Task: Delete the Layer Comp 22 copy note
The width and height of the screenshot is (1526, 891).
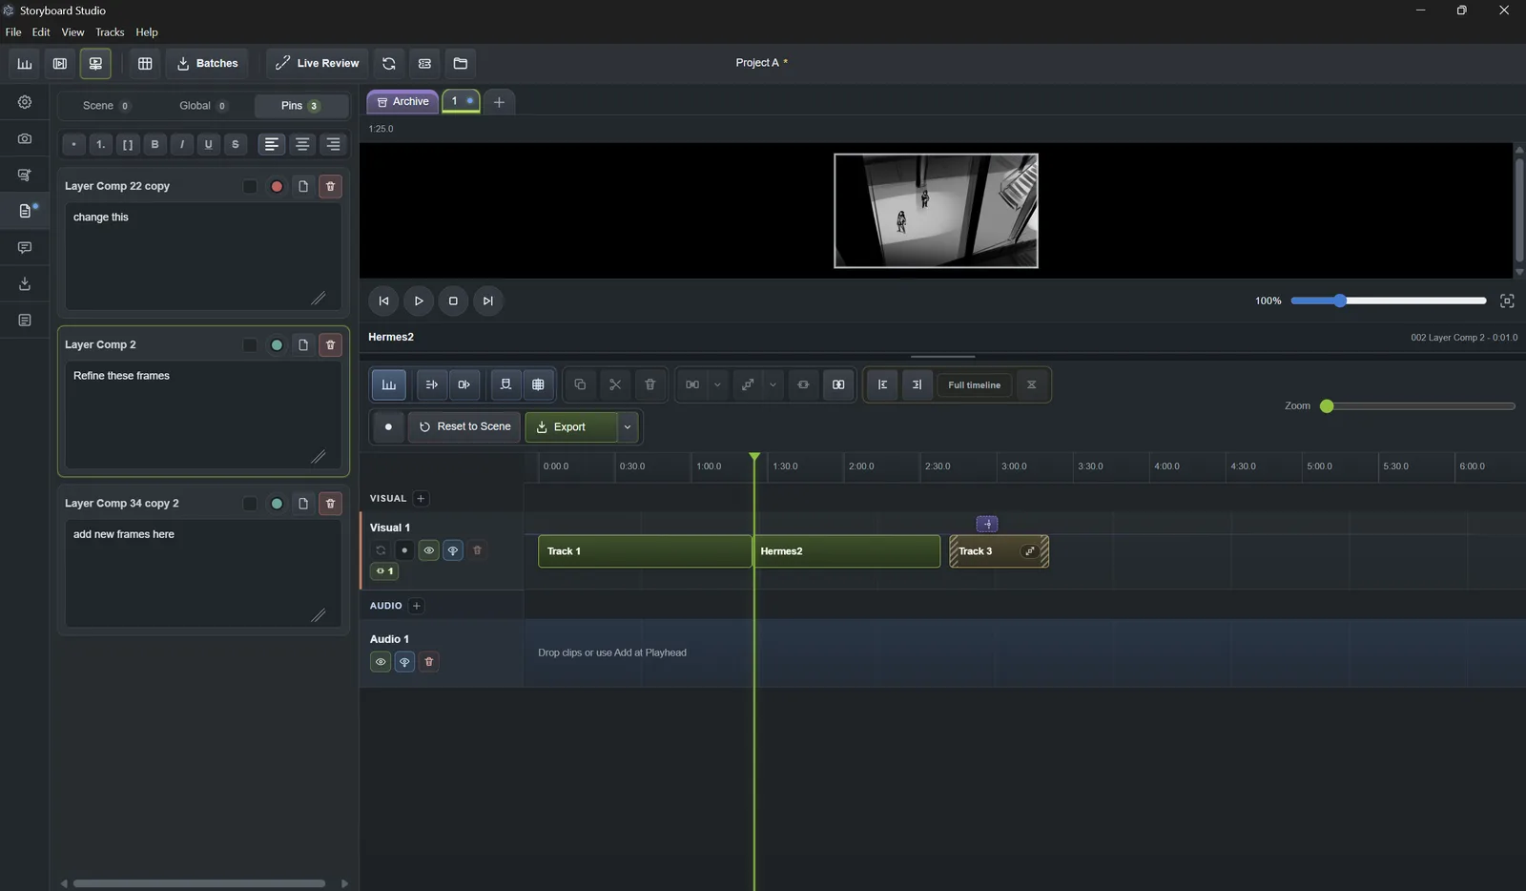Action: point(330,186)
